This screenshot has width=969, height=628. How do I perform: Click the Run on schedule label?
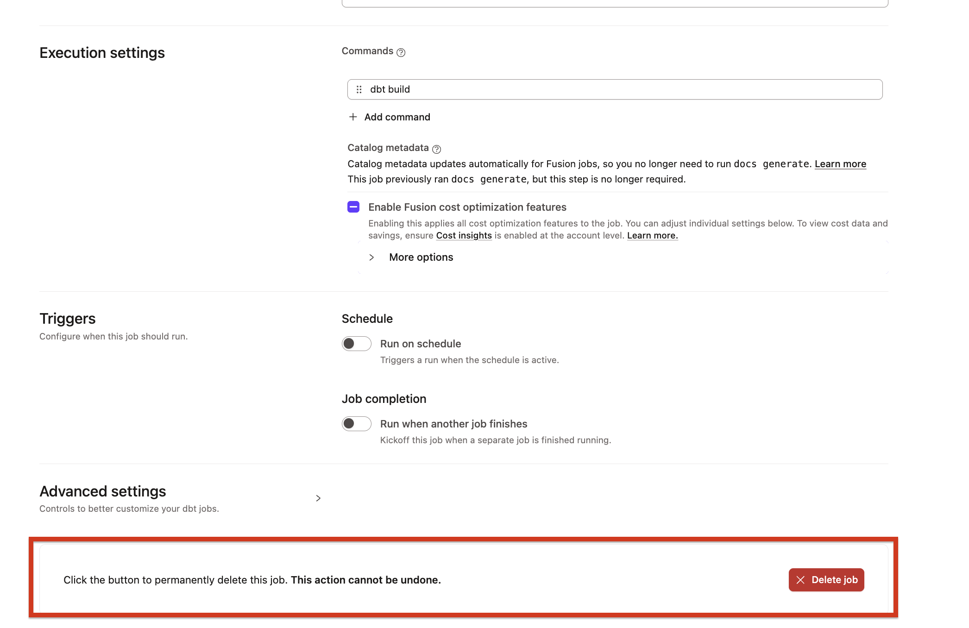pyautogui.click(x=421, y=344)
